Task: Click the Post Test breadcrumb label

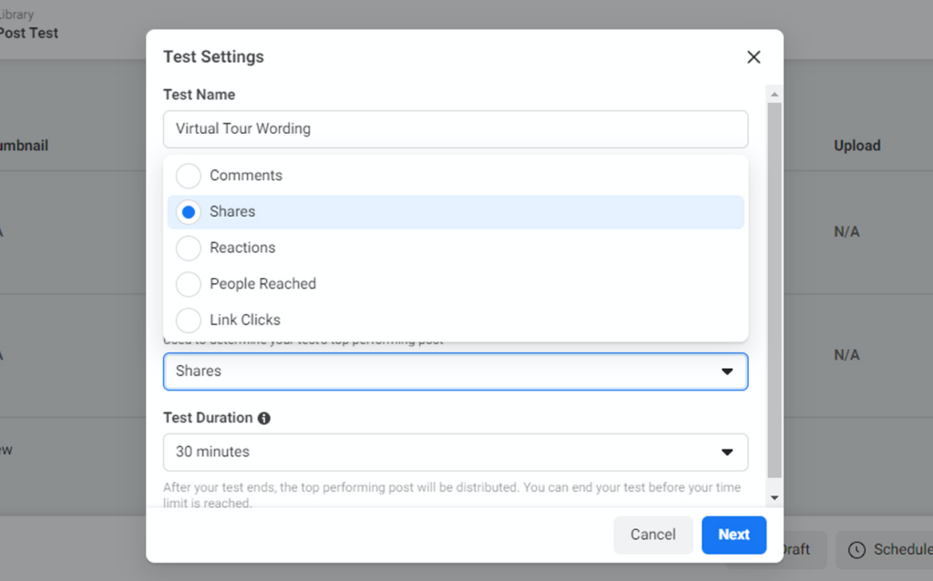Action: pos(27,32)
